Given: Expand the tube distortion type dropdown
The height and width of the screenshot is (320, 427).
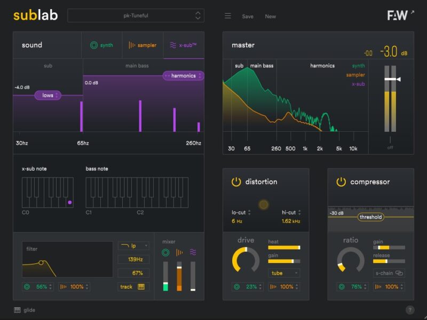Looking at the screenshot, I should click(x=283, y=273).
